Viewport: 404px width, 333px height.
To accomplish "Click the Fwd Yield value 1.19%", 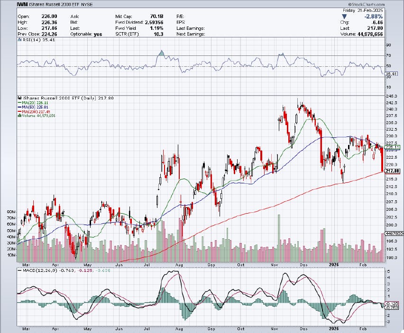I will click(x=156, y=28).
